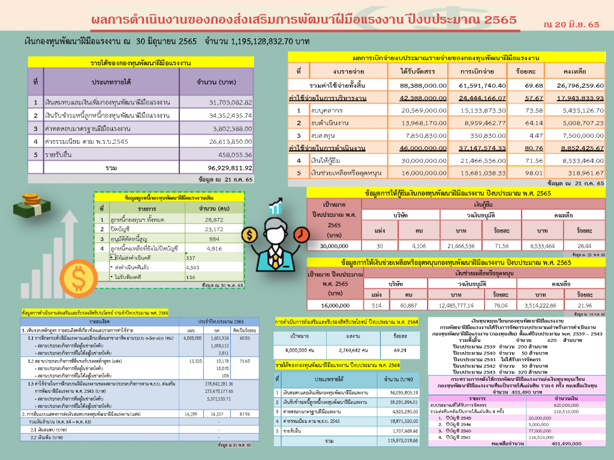Click the fund total 1,195,128,832.70
This screenshot has height=460, width=614.
point(262,41)
